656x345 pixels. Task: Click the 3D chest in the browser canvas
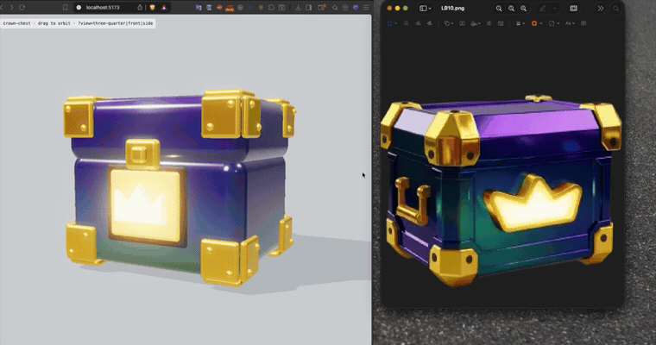(x=180, y=188)
